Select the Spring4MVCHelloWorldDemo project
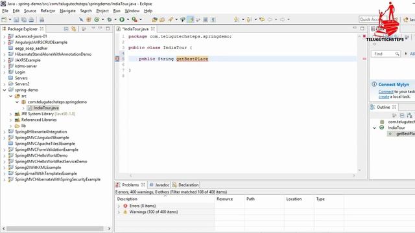 [41, 155]
